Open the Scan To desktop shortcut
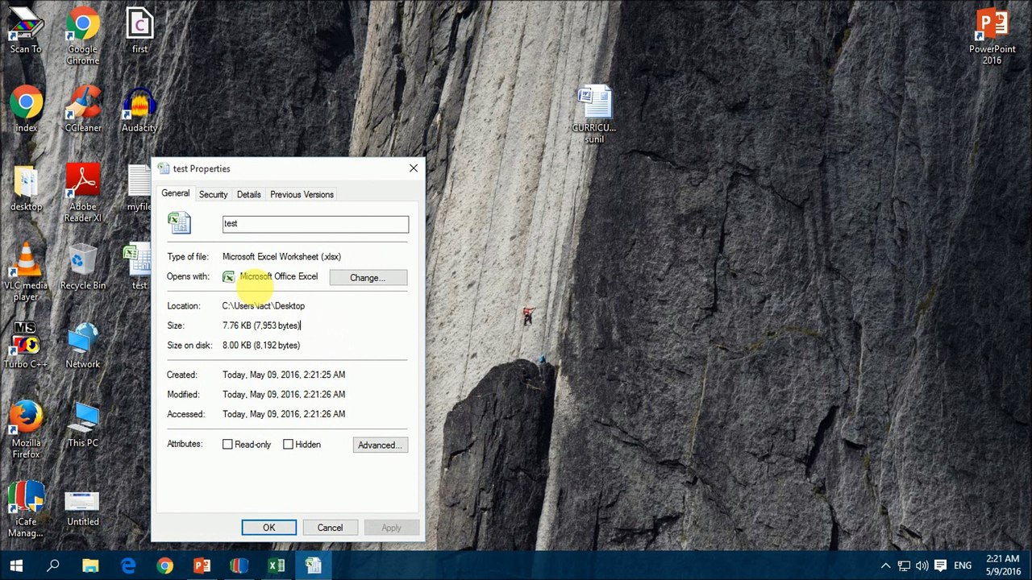This screenshot has width=1032, height=580. [26, 31]
